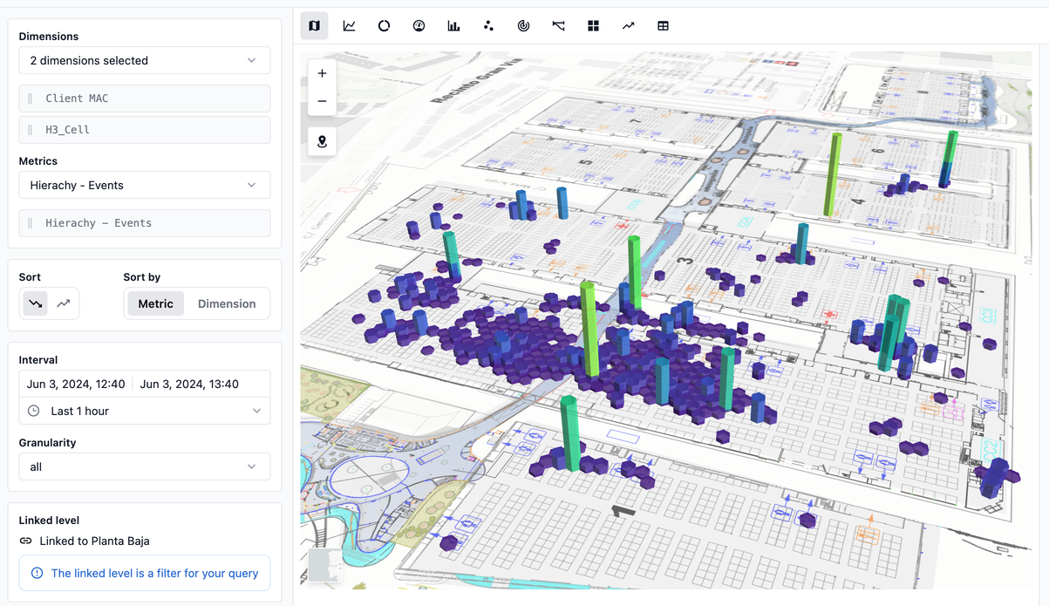The width and height of the screenshot is (1049, 606).
Task: Zoom out of the map
Action: pos(322,101)
